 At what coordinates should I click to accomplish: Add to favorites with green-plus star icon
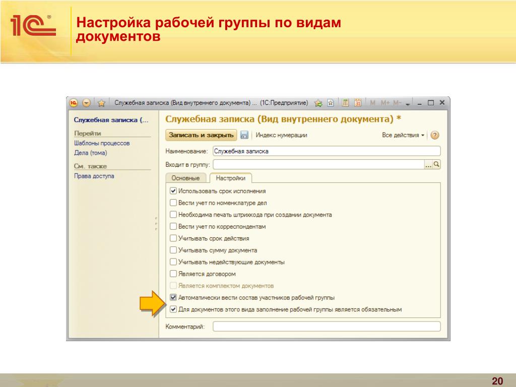click(318, 103)
